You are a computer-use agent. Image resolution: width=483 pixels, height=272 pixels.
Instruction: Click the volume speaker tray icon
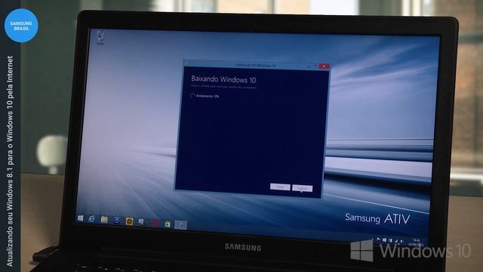(401, 241)
